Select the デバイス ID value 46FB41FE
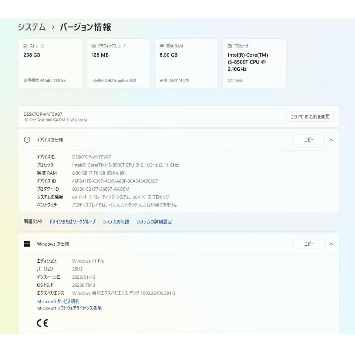 point(115,181)
